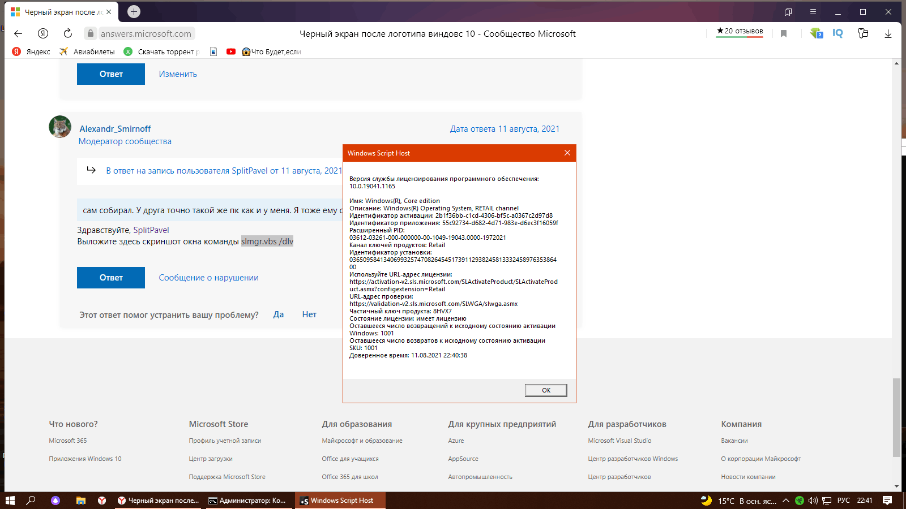The width and height of the screenshot is (906, 509).
Task: Open the password manager key icon
Action: tap(863, 33)
